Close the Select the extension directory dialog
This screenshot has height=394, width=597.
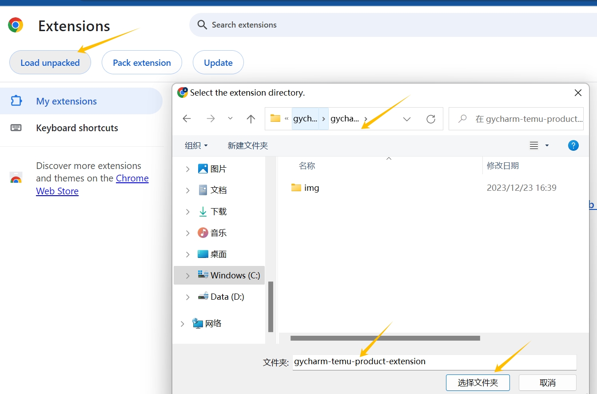point(578,92)
